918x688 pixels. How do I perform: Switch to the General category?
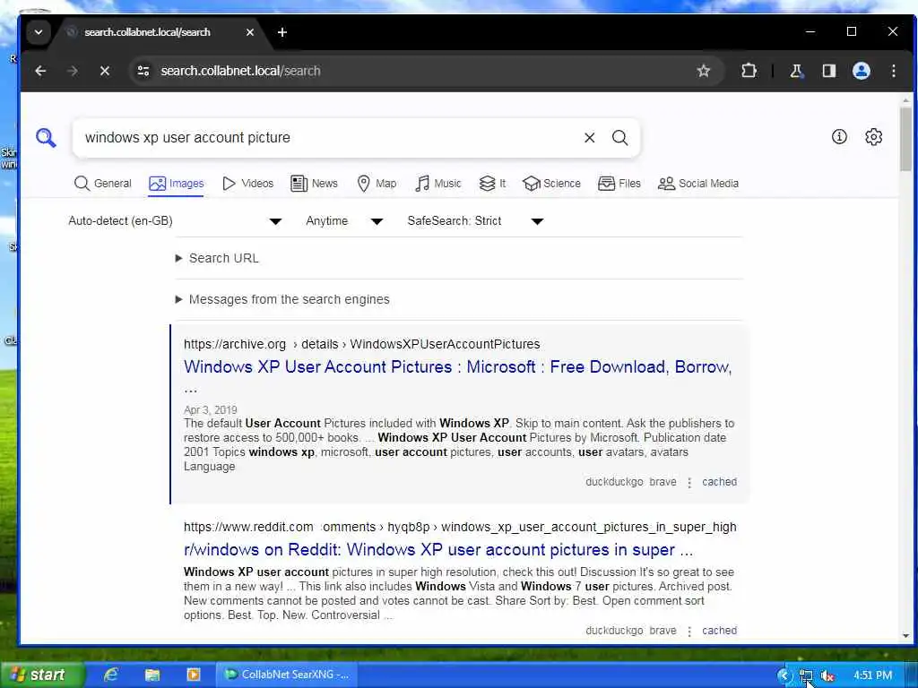[x=103, y=183]
